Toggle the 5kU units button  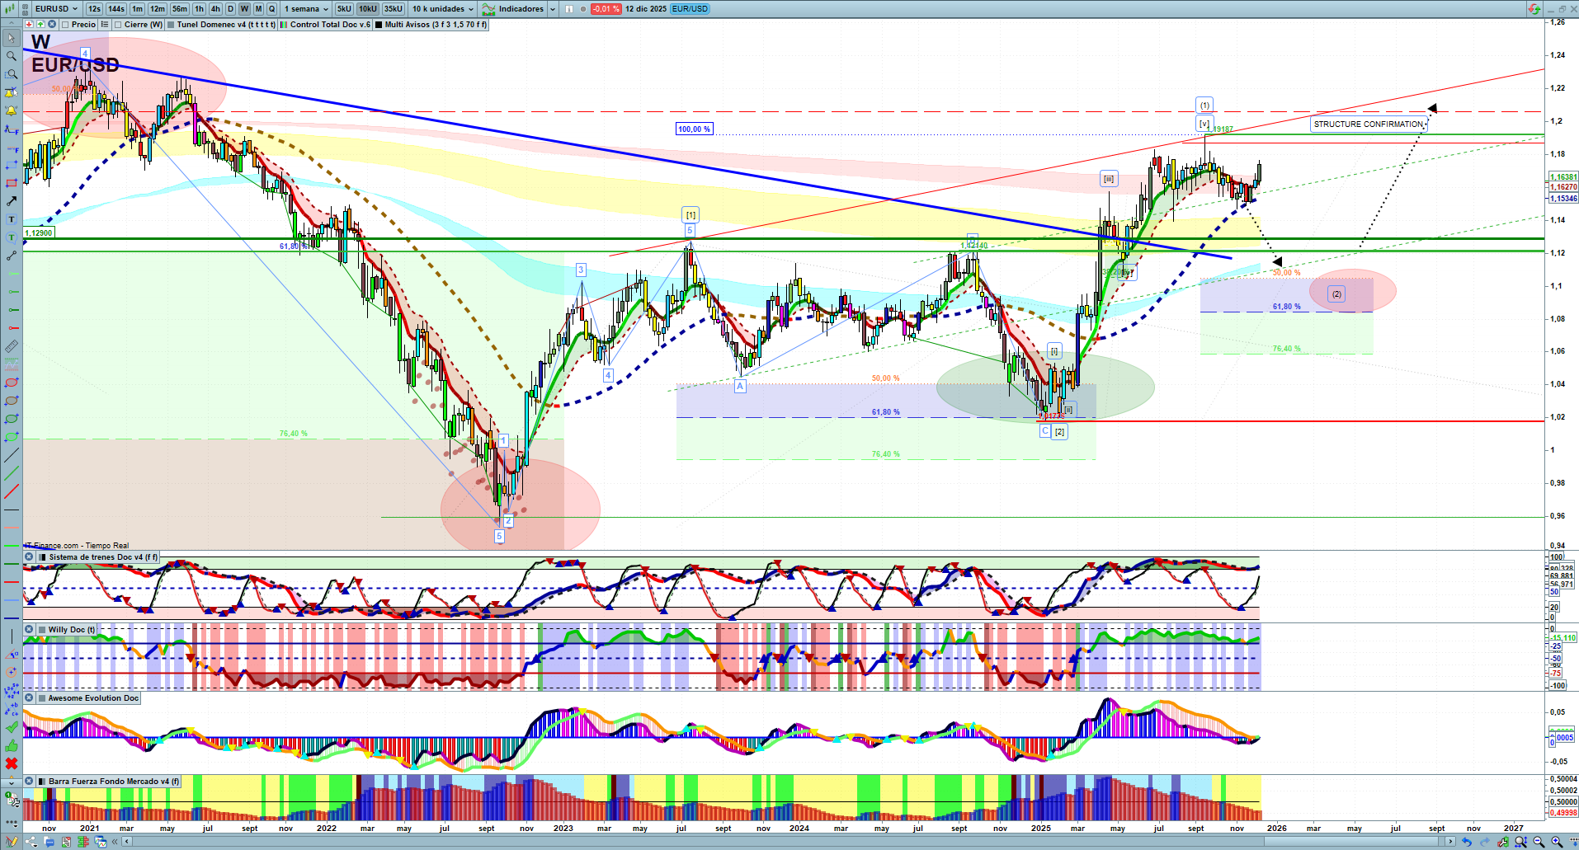(x=344, y=9)
